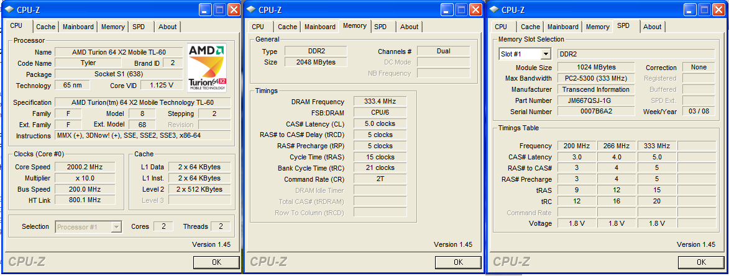The height and width of the screenshot is (276, 729).
Task: Click OK in the Memory tab window
Action: [x=459, y=262]
